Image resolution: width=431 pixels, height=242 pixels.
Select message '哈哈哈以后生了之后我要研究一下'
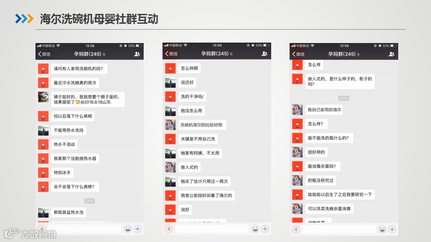click(x=340, y=194)
